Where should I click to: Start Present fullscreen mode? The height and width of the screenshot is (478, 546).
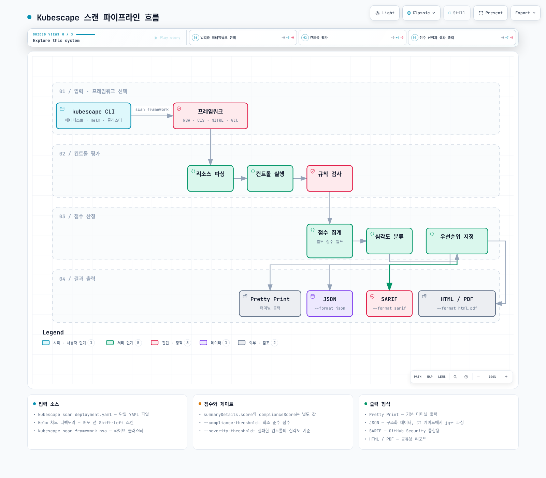(490, 13)
